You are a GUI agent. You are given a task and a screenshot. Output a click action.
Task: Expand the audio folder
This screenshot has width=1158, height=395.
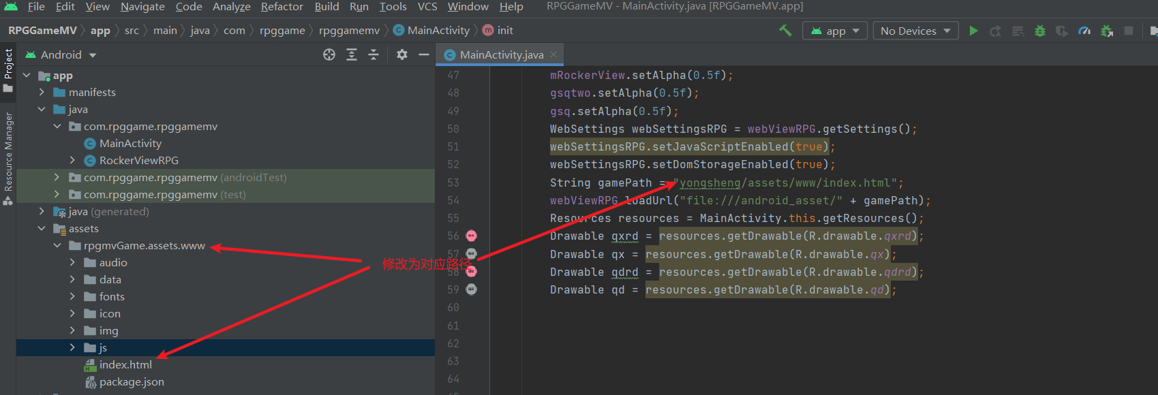pyautogui.click(x=72, y=262)
